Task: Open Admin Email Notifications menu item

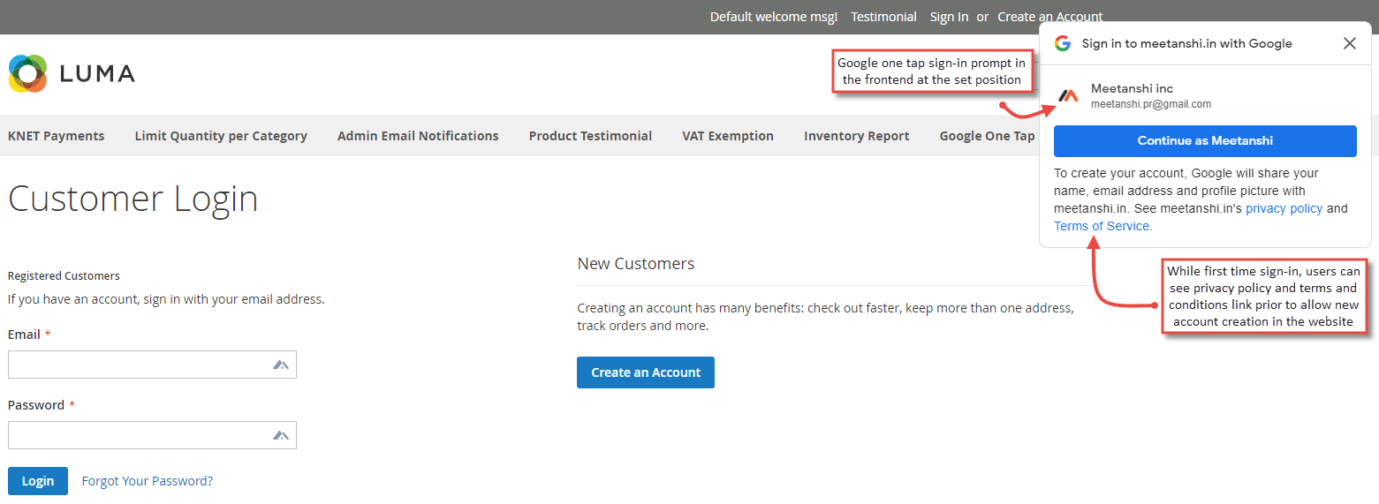Action: click(418, 136)
